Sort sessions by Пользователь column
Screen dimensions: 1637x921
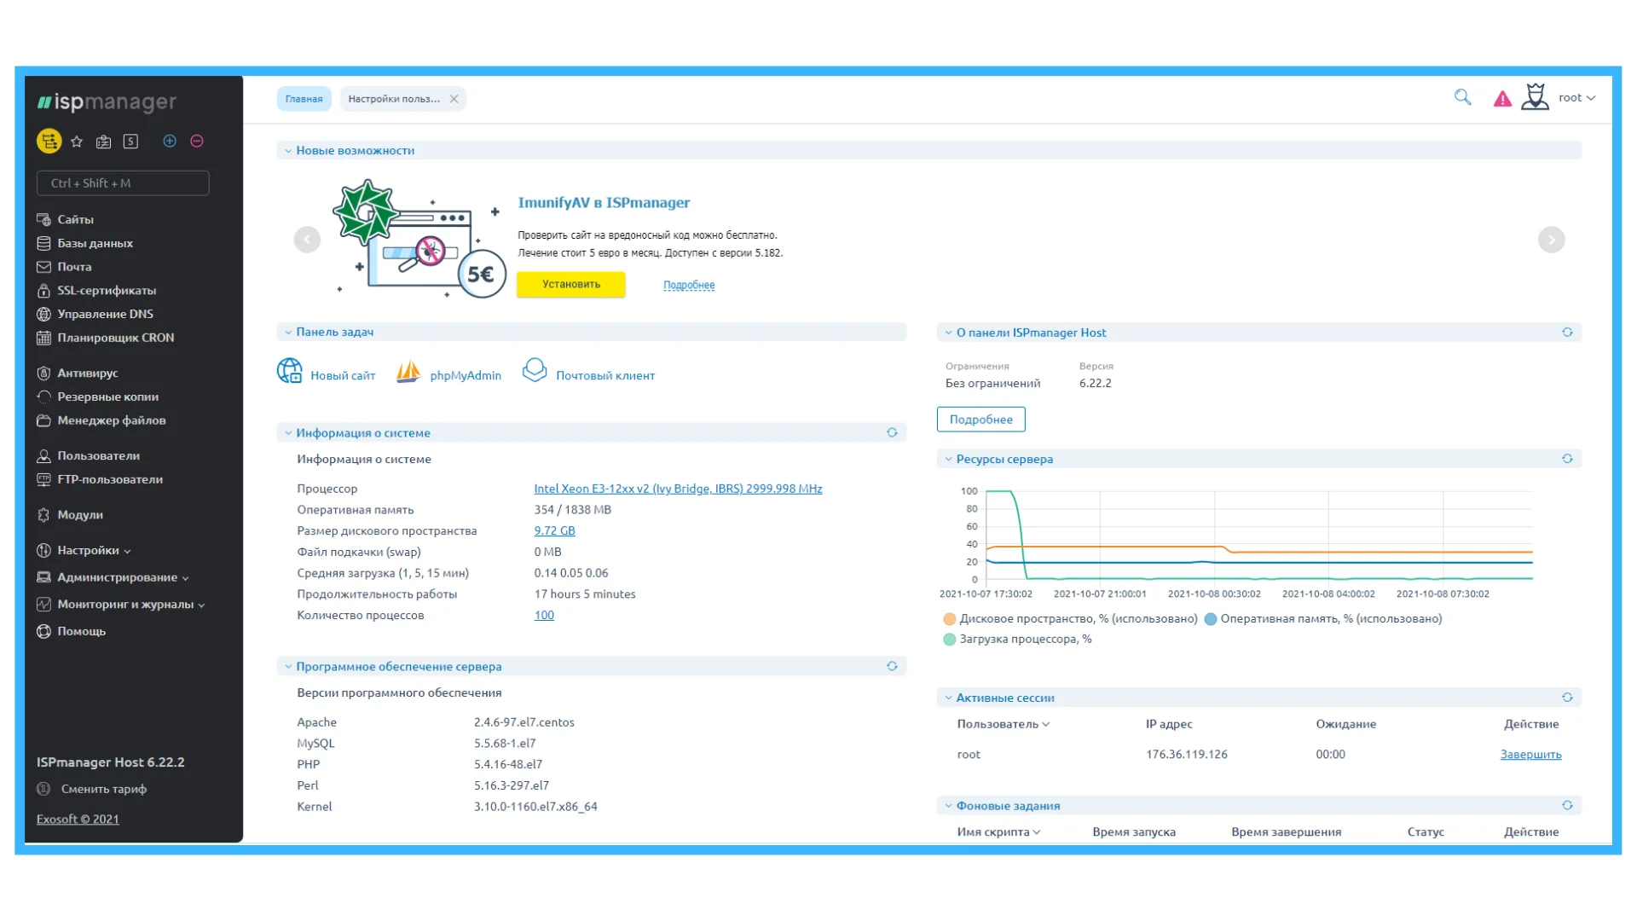pos(1003,724)
